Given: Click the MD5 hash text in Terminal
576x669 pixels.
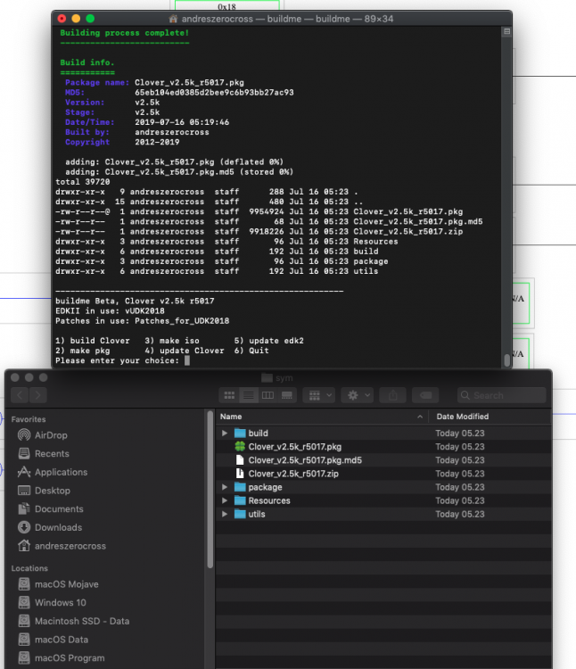Looking at the screenshot, I should click(214, 92).
